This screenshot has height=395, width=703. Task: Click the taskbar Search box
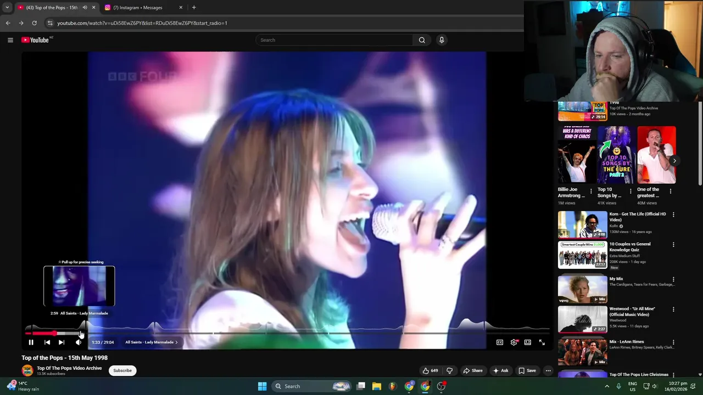click(312, 386)
